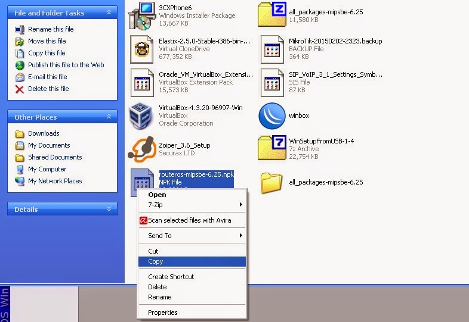Choose Open in the context menu

coord(192,195)
